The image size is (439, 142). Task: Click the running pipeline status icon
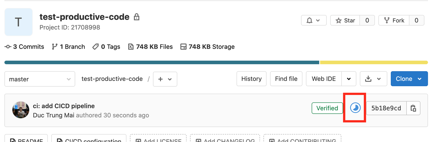click(x=355, y=108)
